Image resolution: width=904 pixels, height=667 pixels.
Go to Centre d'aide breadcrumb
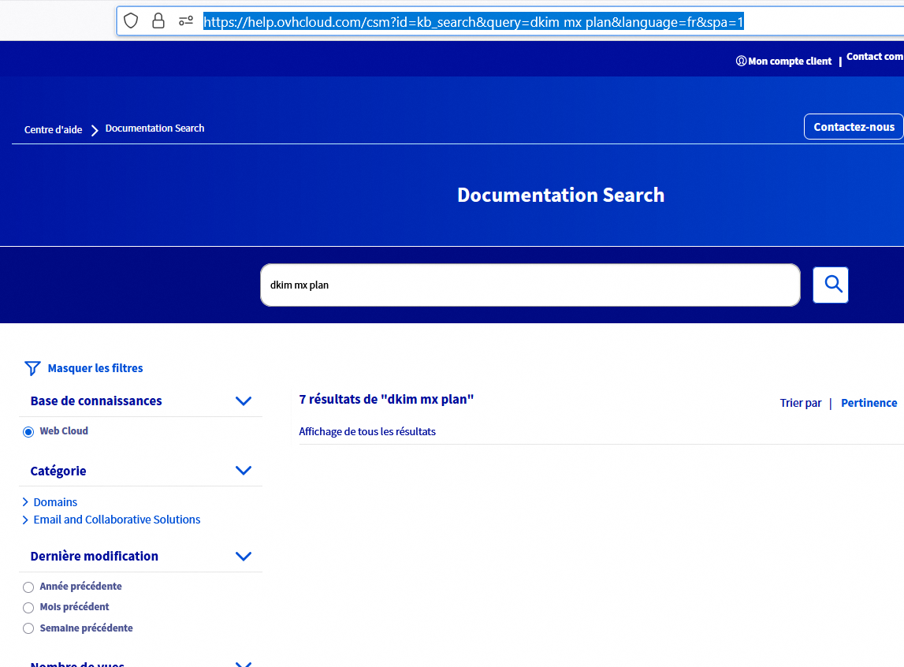53,129
